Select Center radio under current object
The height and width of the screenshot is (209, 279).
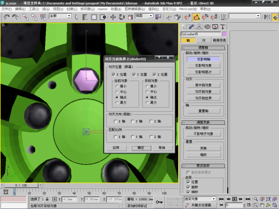tap(117, 92)
